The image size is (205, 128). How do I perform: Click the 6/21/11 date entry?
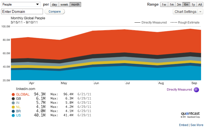click(84, 94)
